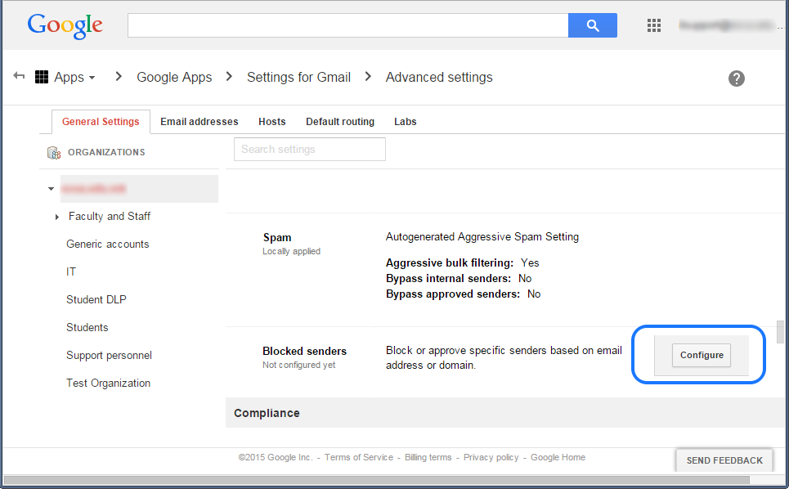
Task: Click Aggressive bulk filtering: Yes line
Action: [x=462, y=263]
